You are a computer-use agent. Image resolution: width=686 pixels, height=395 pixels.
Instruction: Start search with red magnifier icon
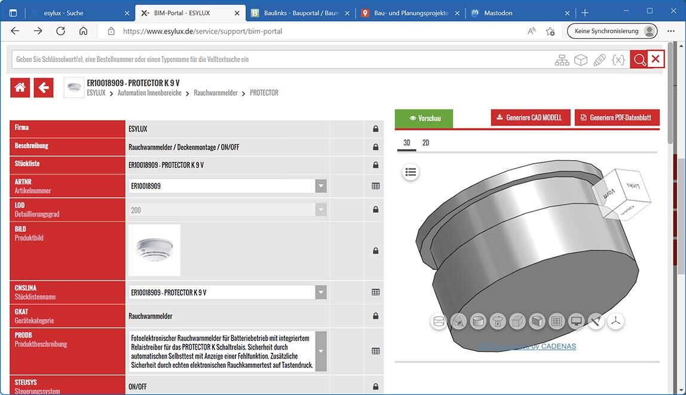pyautogui.click(x=639, y=60)
